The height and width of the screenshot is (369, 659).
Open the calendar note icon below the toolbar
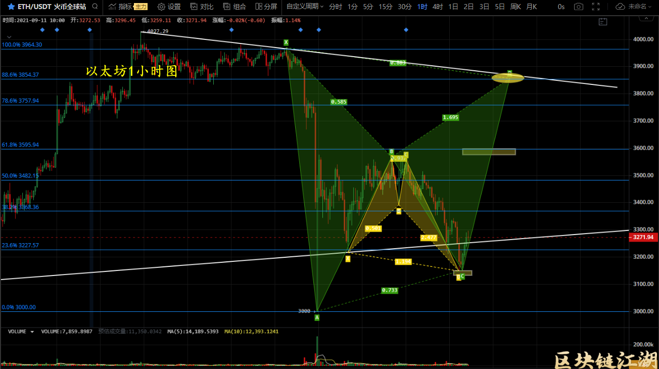(602, 21)
